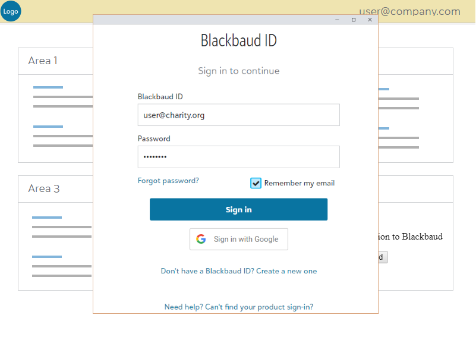Close the Blackbaud ID sign-in window
This screenshot has width=476, height=337.
(370, 20)
